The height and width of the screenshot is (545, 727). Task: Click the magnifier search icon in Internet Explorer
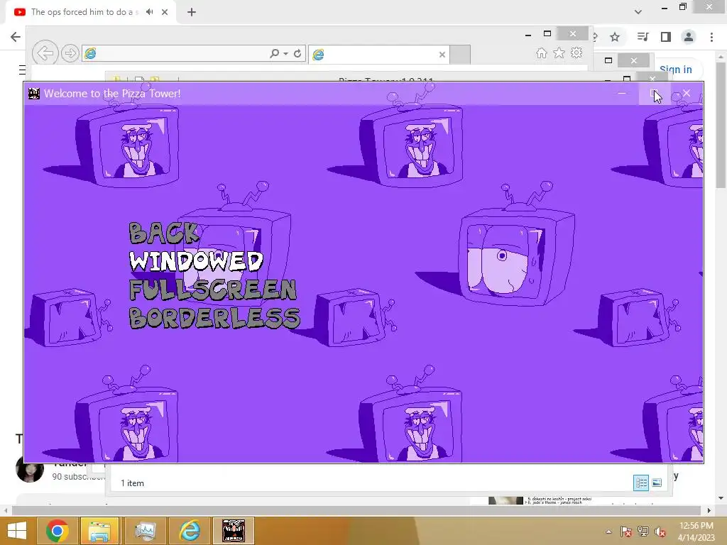click(275, 53)
